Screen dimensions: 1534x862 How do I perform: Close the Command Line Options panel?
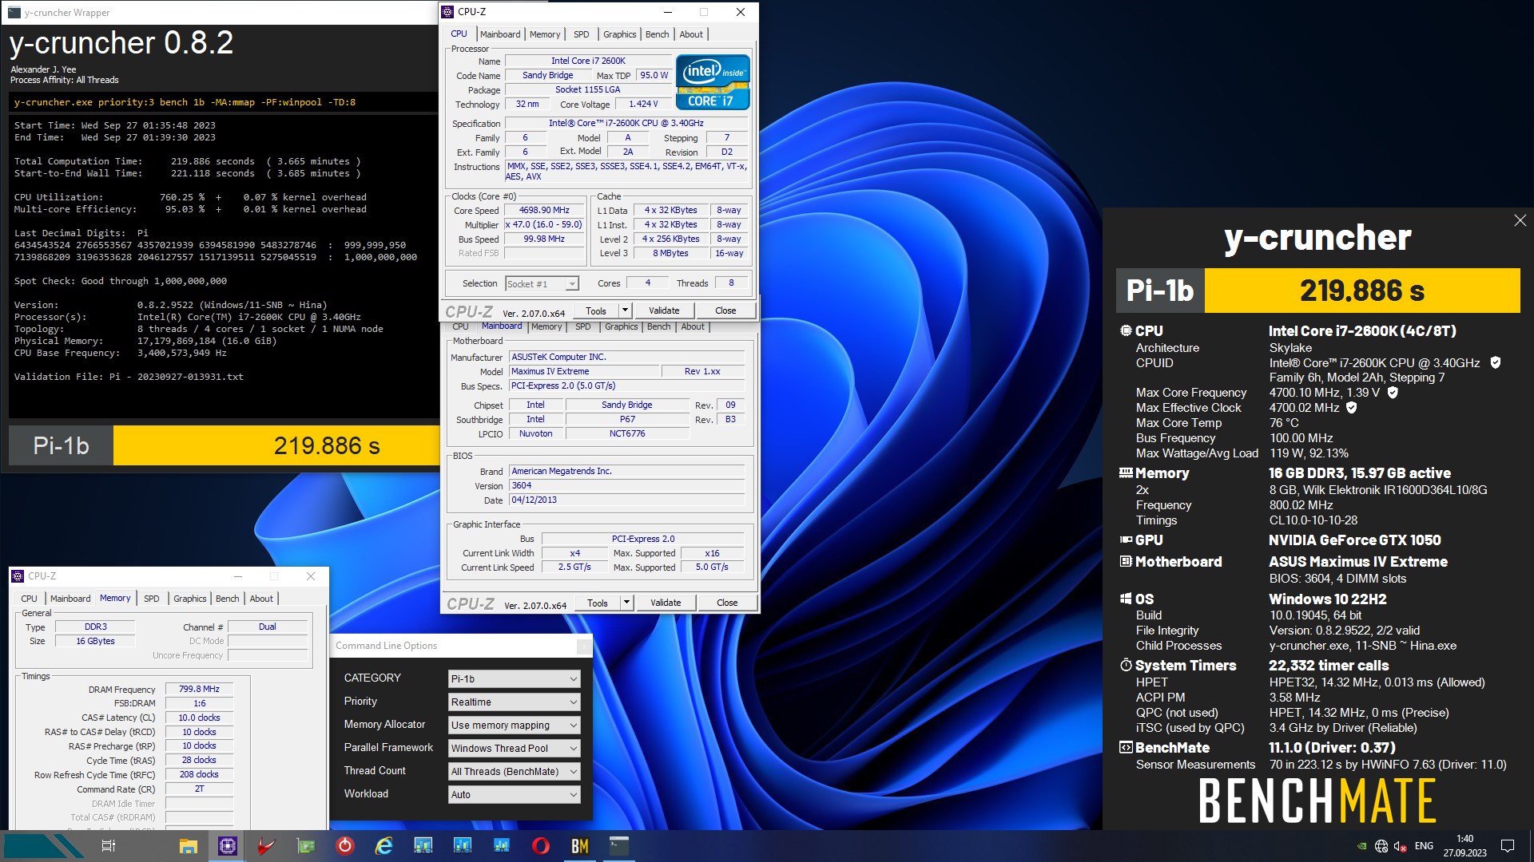(x=584, y=646)
